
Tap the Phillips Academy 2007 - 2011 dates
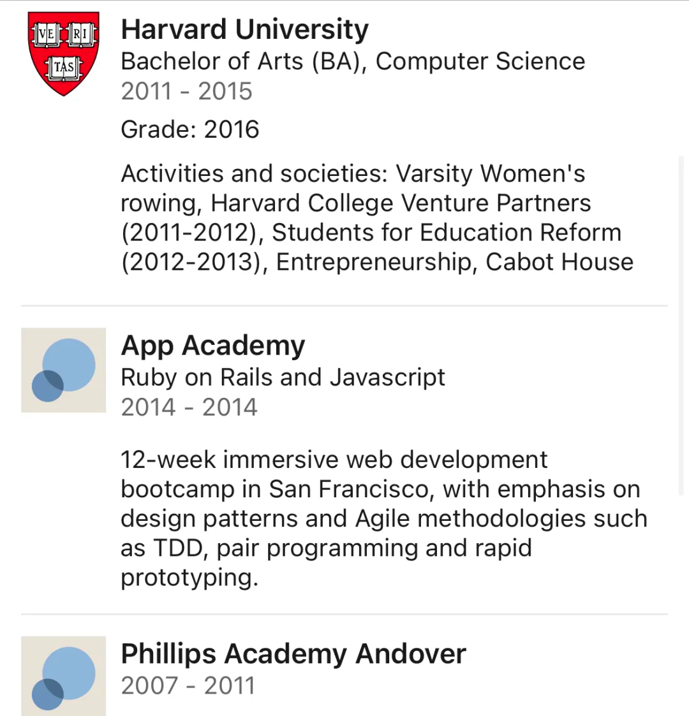pos(188,686)
